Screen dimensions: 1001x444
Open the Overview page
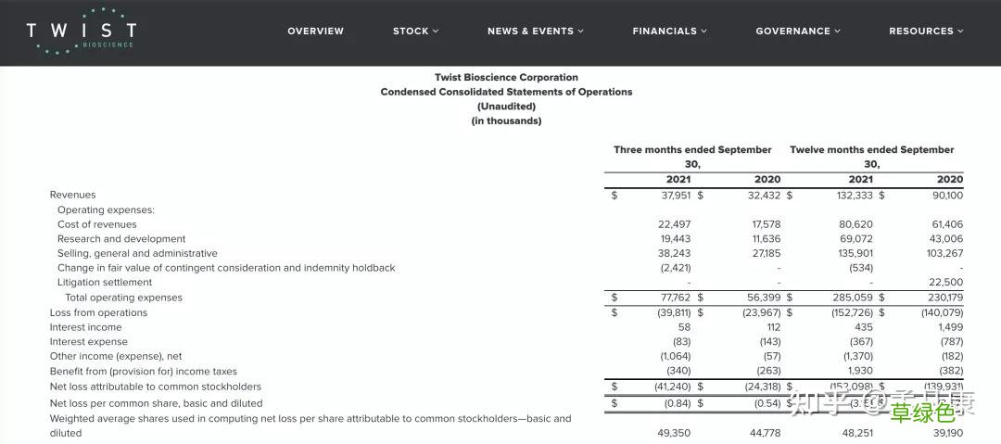315,32
